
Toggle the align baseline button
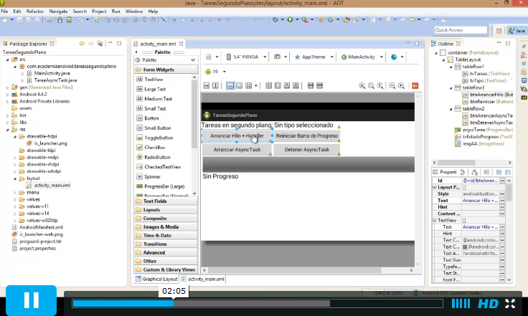click(x=230, y=86)
